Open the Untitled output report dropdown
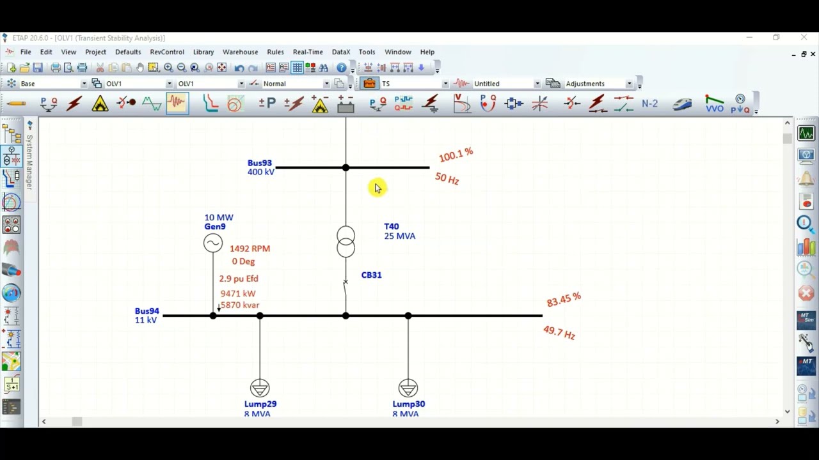The image size is (819, 460). (x=537, y=84)
